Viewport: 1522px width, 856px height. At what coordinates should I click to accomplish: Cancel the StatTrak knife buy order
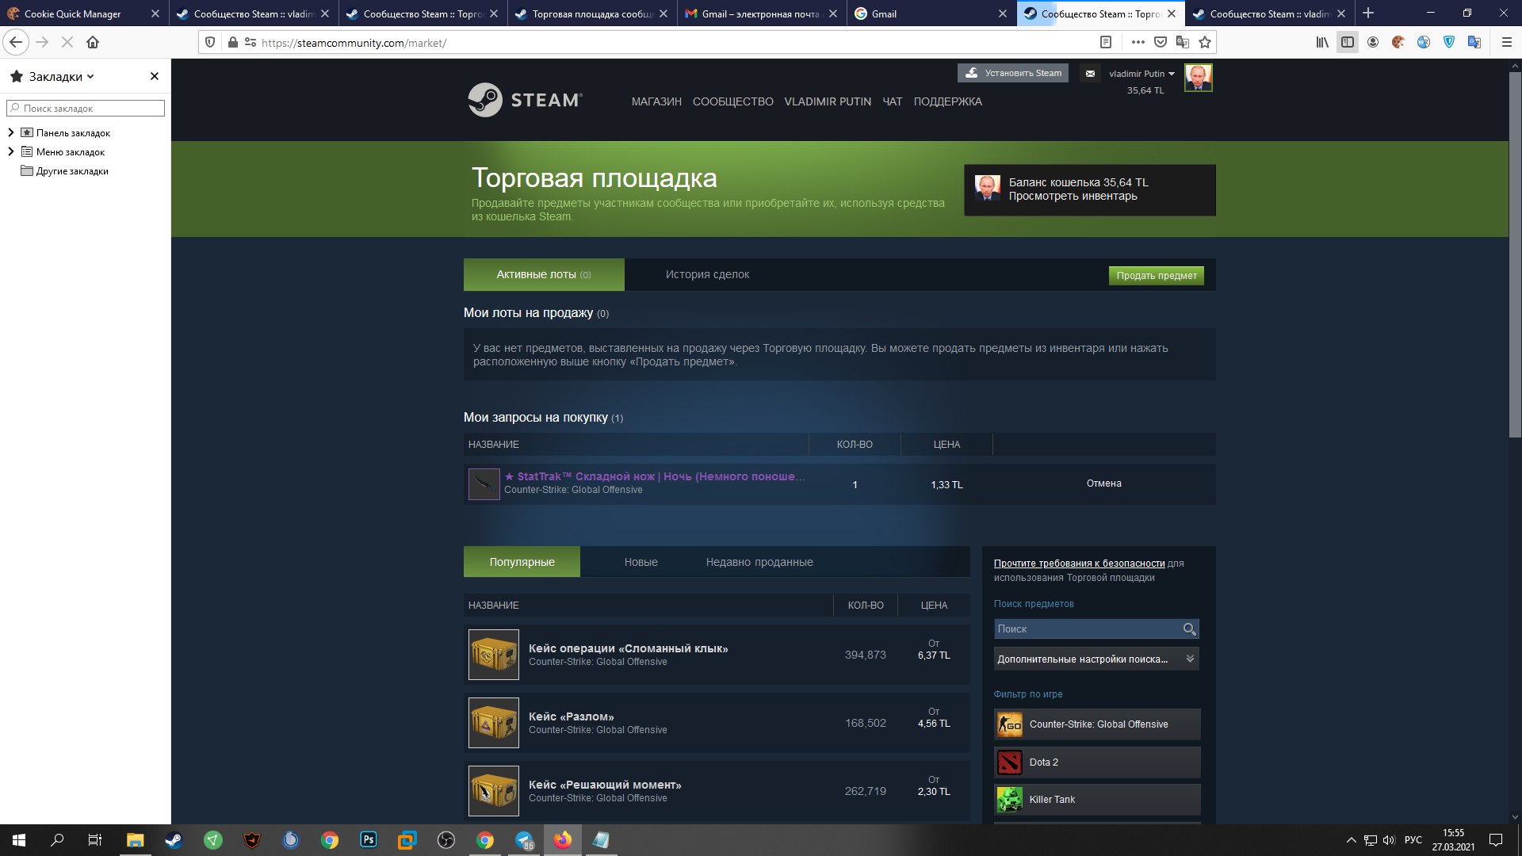(x=1103, y=483)
